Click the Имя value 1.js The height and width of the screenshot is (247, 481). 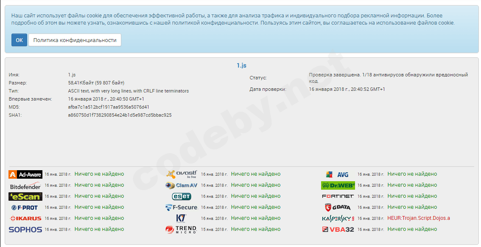pyautogui.click(x=72, y=75)
